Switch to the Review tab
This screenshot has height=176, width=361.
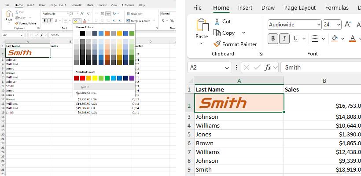point(102,5)
